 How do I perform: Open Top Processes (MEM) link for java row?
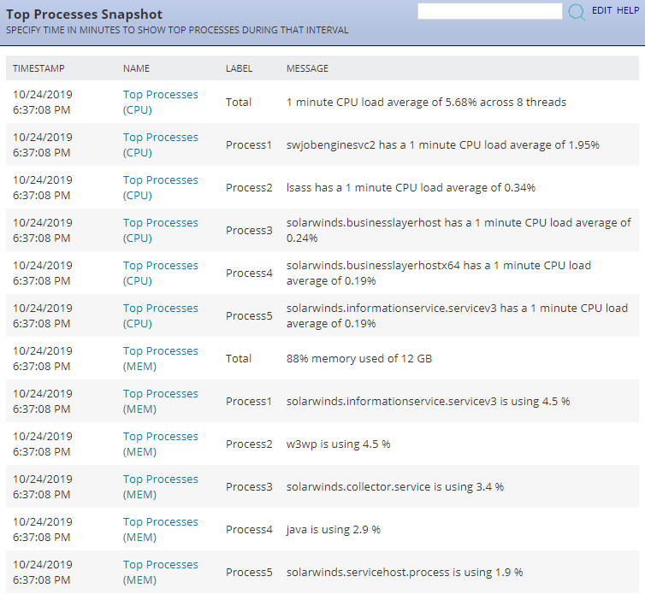click(x=161, y=529)
